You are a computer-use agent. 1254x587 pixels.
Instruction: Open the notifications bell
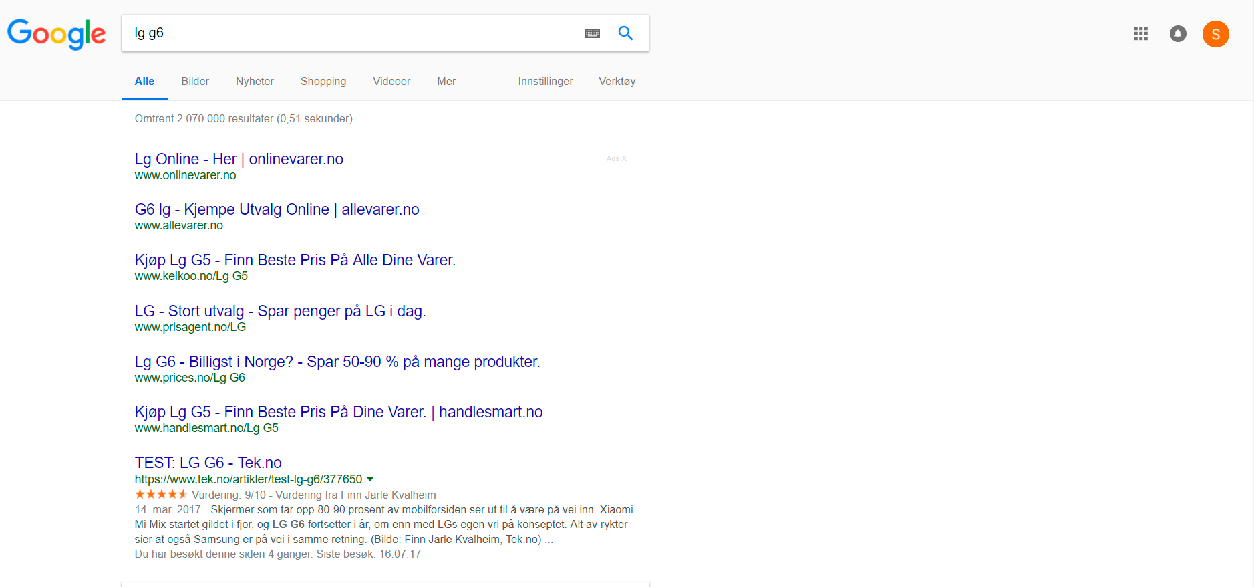[1178, 33]
